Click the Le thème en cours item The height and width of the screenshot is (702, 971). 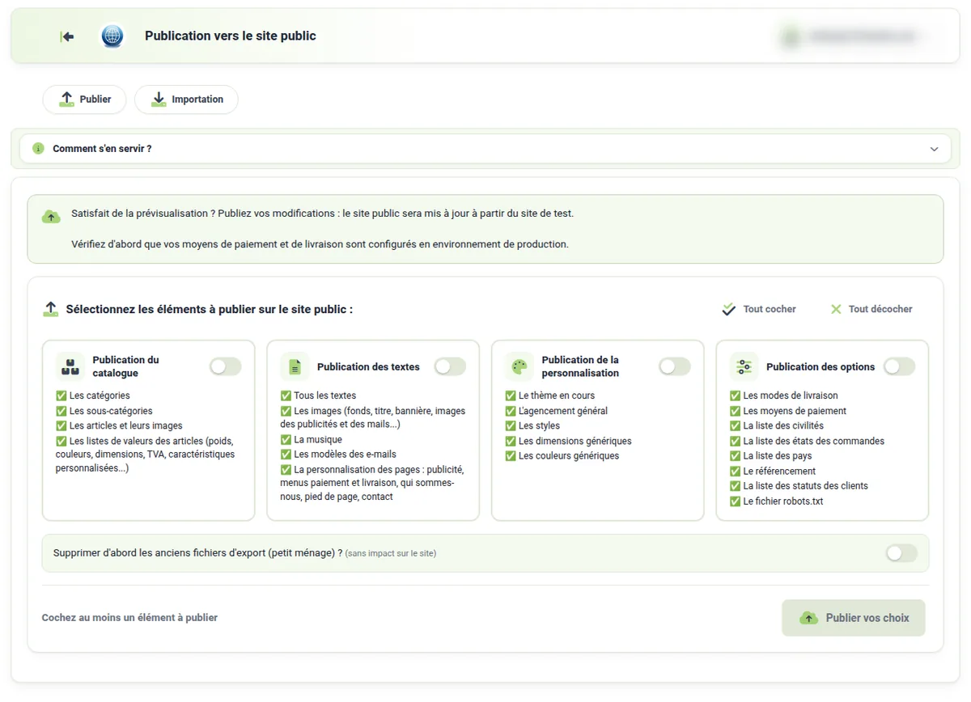tap(550, 395)
